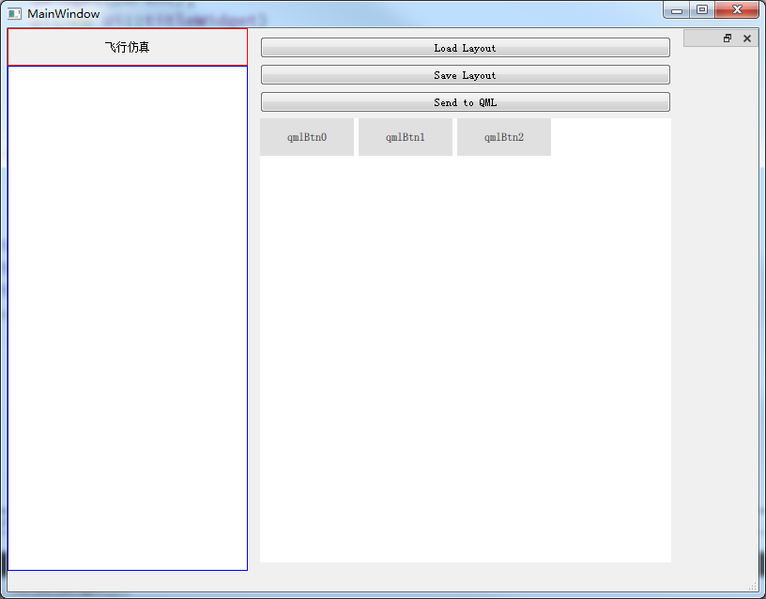
Task: Click the float/undock dock widget icon
Action: point(727,38)
